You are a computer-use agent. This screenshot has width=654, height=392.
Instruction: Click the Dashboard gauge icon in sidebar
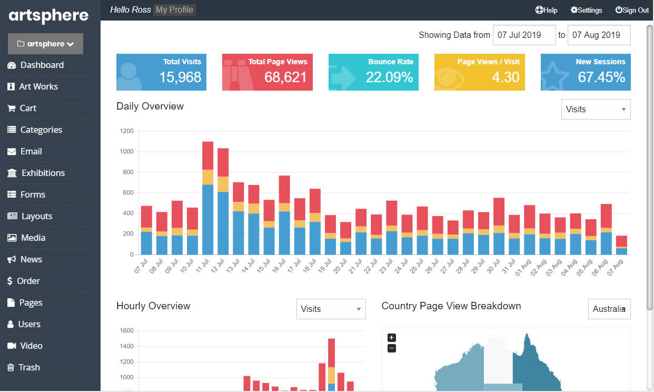11,65
